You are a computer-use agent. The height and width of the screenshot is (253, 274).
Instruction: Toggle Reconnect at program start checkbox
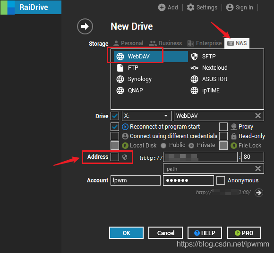pyautogui.click(x=115, y=127)
